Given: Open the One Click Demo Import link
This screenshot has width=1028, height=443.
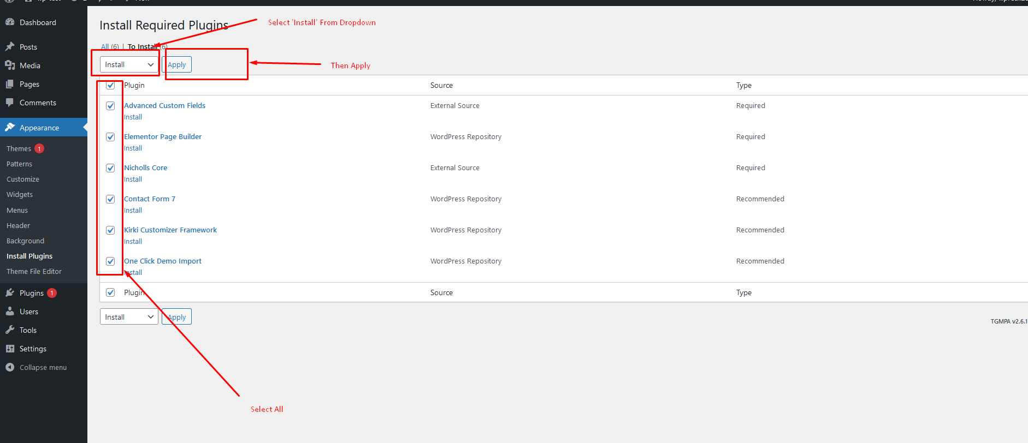Looking at the screenshot, I should pyautogui.click(x=163, y=261).
